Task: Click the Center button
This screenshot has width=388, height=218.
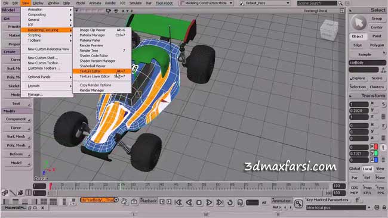Action: [x=377, y=27]
